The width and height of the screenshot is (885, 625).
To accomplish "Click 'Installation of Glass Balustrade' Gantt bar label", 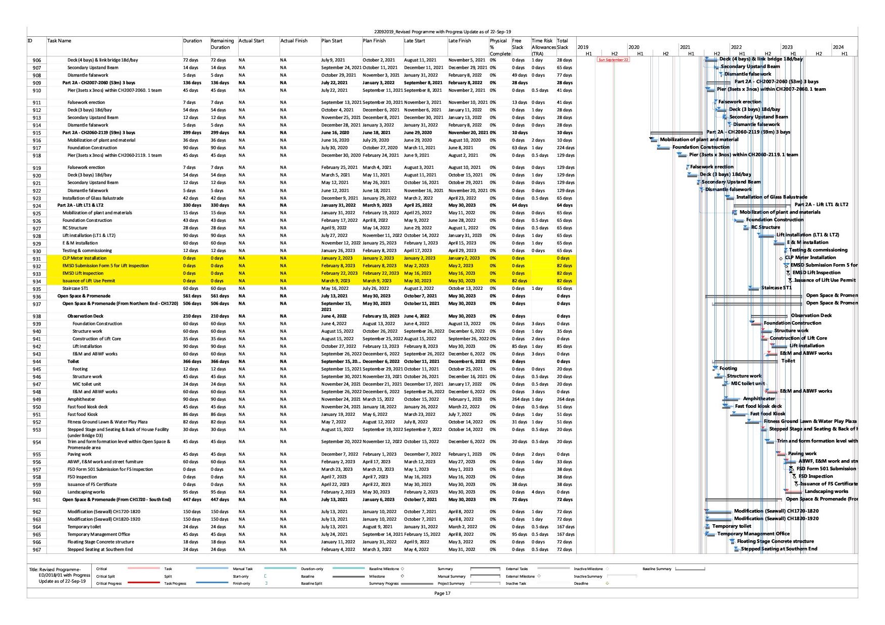I will click(771, 197).
